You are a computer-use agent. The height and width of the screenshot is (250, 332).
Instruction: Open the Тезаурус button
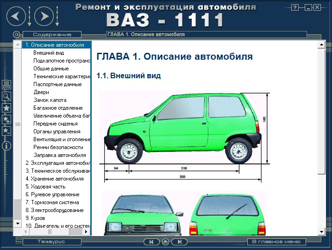(52, 242)
